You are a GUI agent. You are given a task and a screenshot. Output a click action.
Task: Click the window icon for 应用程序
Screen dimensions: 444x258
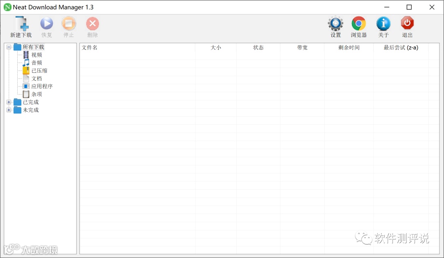pyautogui.click(x=26, y=86)
